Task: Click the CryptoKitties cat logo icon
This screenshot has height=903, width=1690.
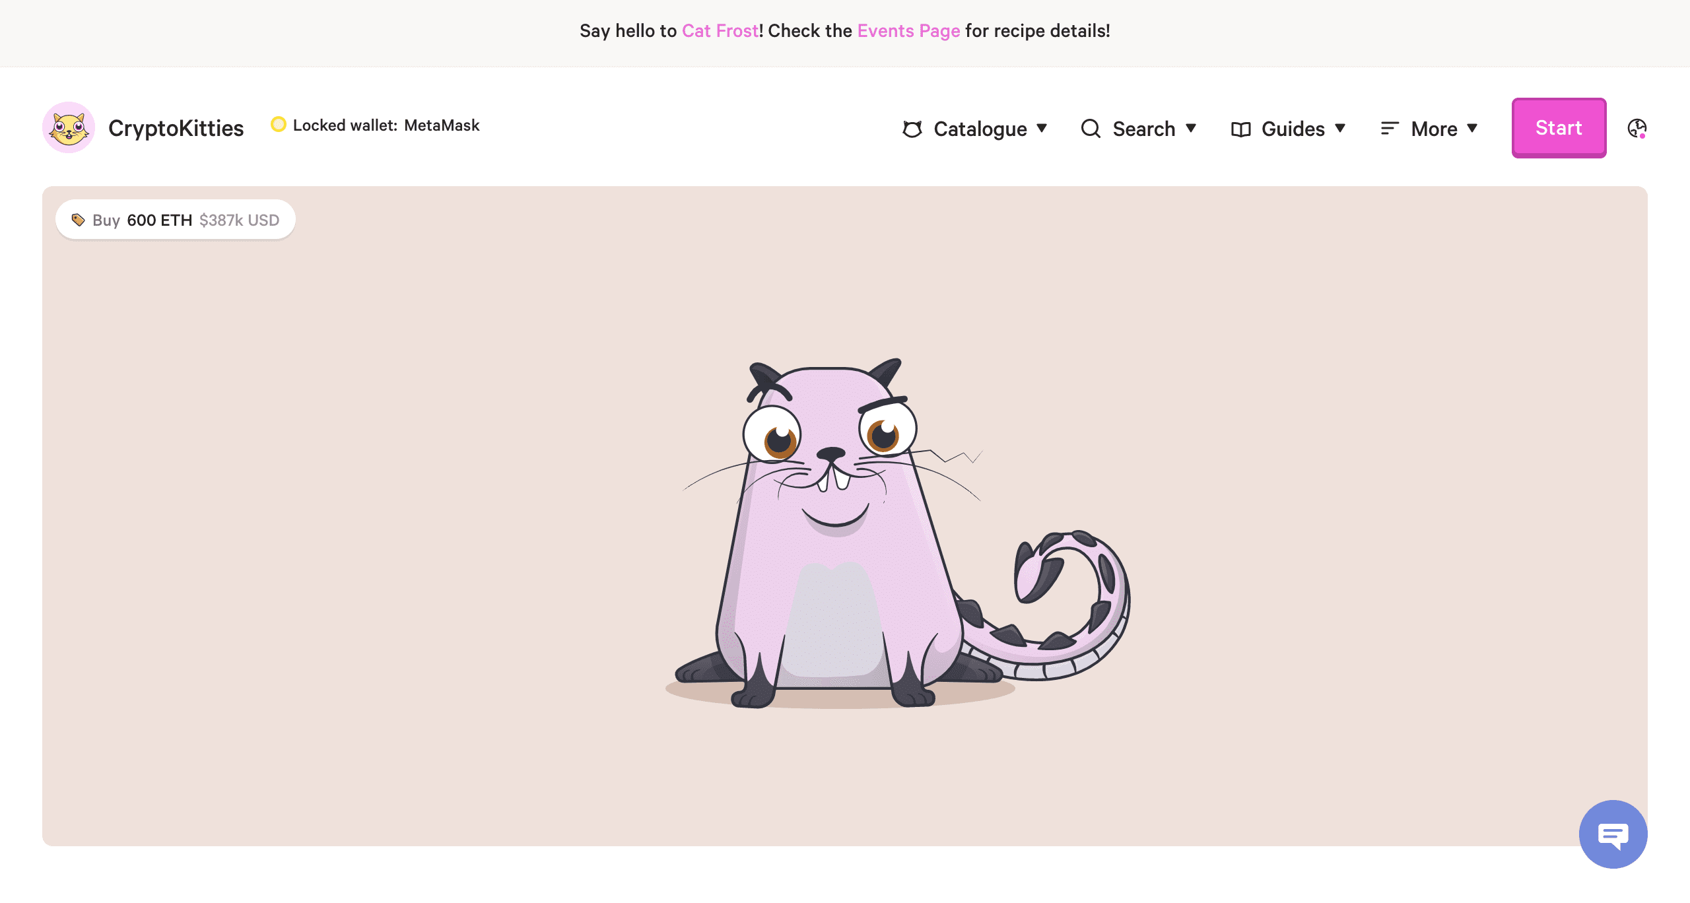Action: click(69, 127)
